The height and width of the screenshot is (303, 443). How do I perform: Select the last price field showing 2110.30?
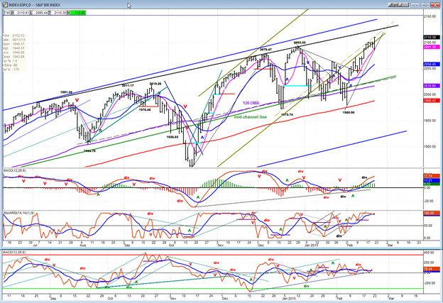coord(60,13)
